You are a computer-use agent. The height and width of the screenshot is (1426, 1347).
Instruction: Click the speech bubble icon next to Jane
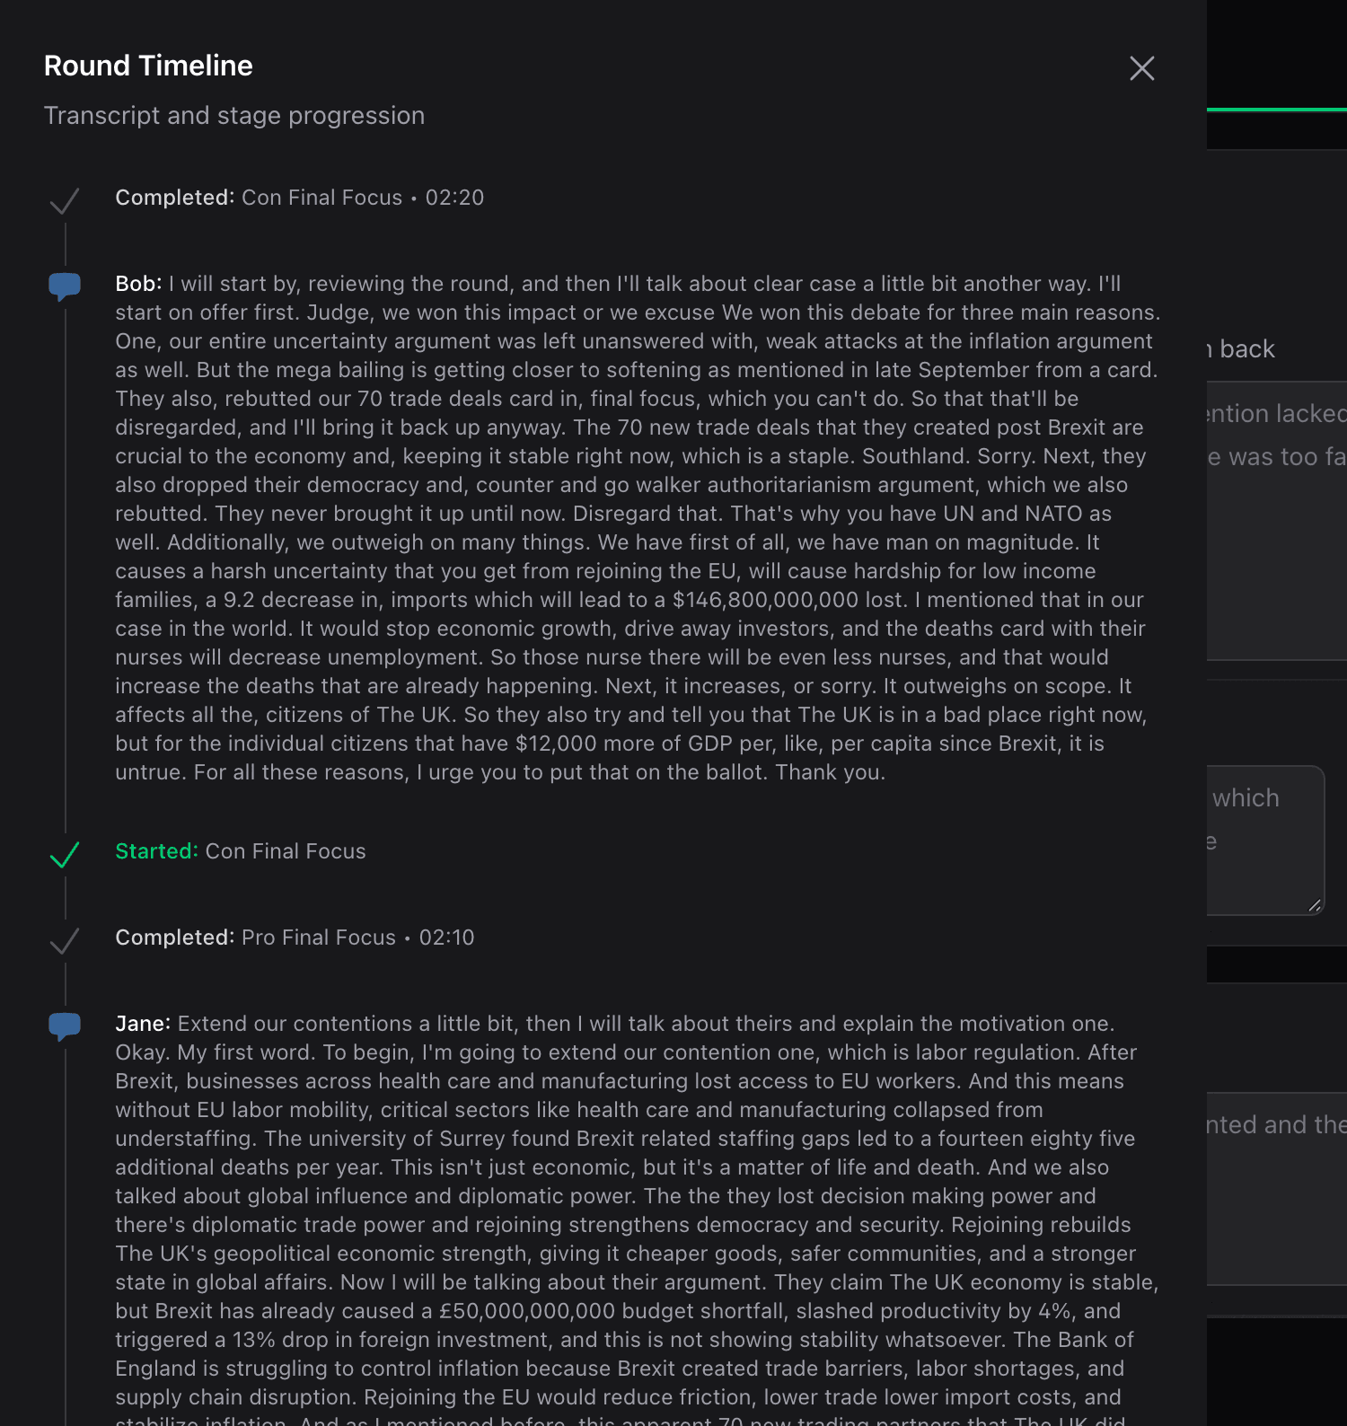(x=65, y=1026)
